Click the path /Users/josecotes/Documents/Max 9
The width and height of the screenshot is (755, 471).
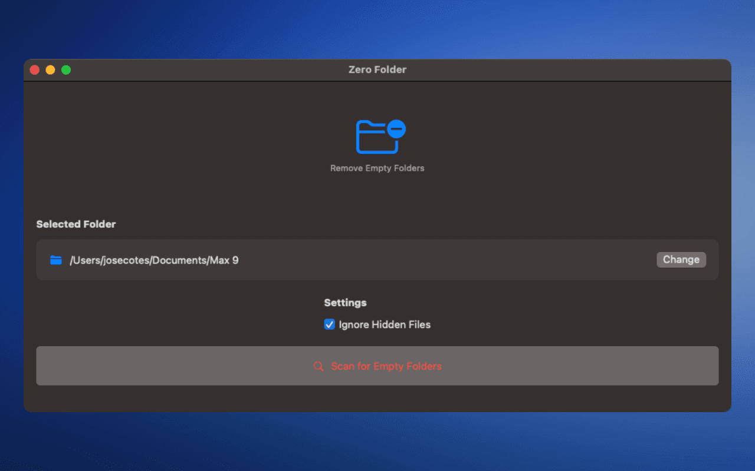[153, 260]
